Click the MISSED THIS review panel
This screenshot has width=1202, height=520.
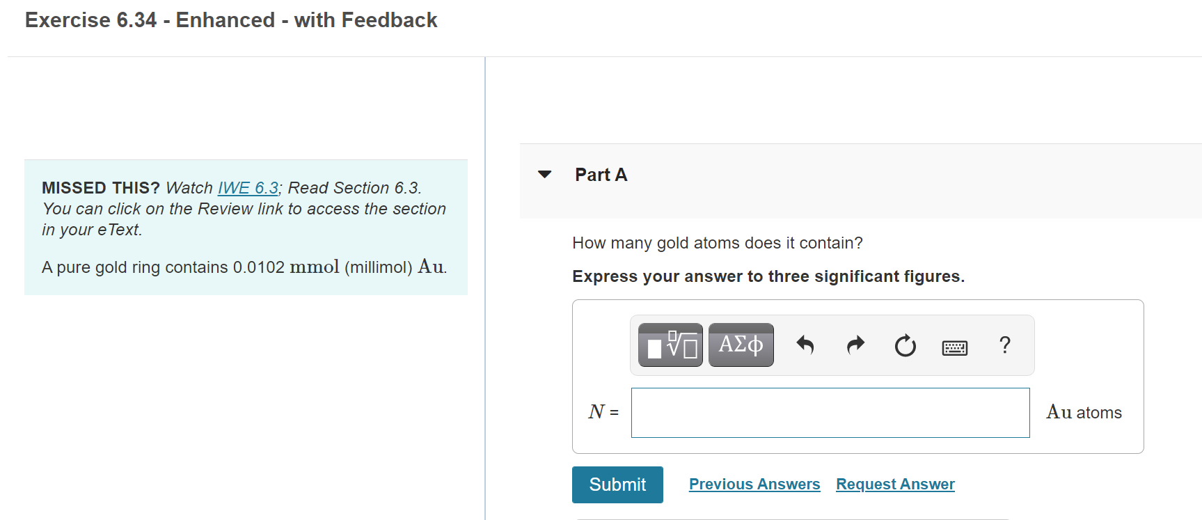[x=246, y=227]
